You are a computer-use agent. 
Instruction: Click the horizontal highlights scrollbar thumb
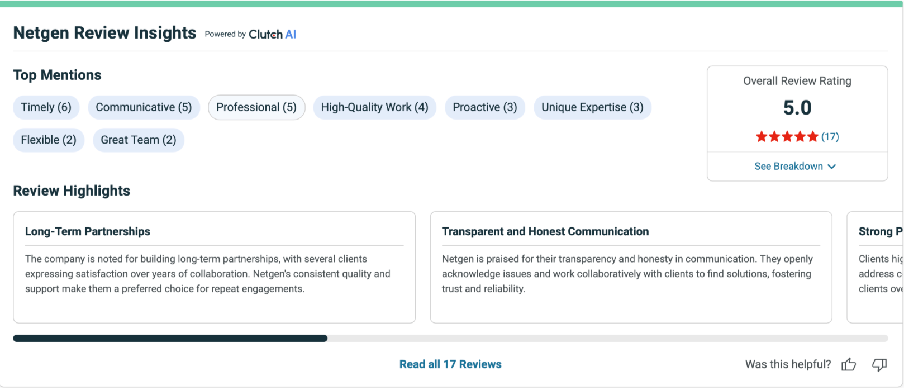click(170, 338)
